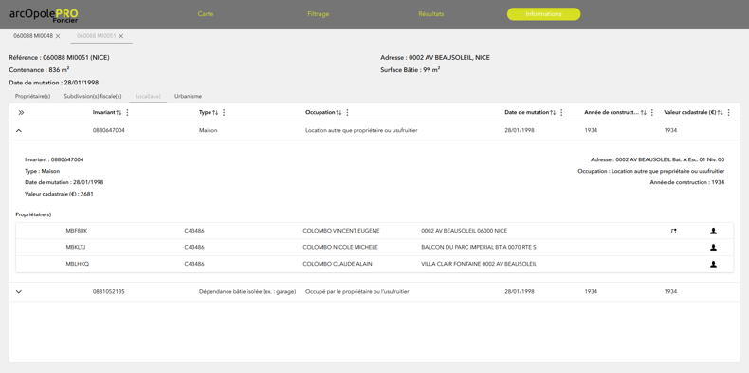Sort by Invariant column
The width and height of the screenshot is (749, 373).
(x=119, y=112)
